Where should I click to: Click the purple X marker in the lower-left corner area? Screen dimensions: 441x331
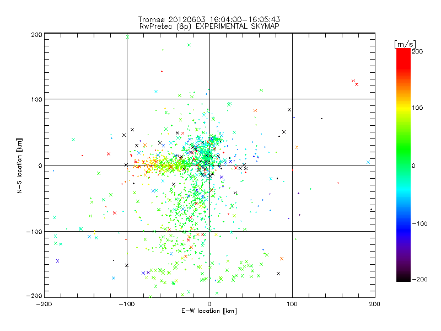point(58,261)
